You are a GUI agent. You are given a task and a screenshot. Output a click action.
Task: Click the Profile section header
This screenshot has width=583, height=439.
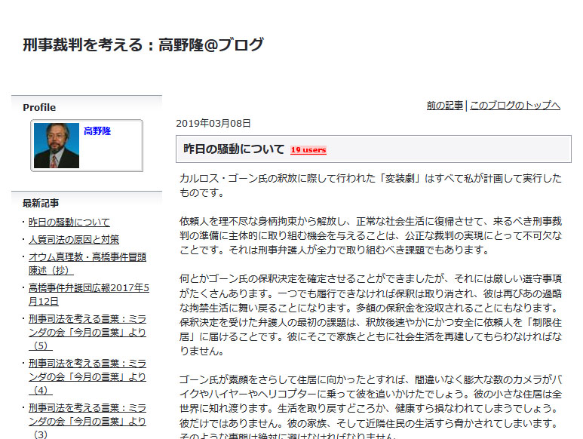coord(39,107)
